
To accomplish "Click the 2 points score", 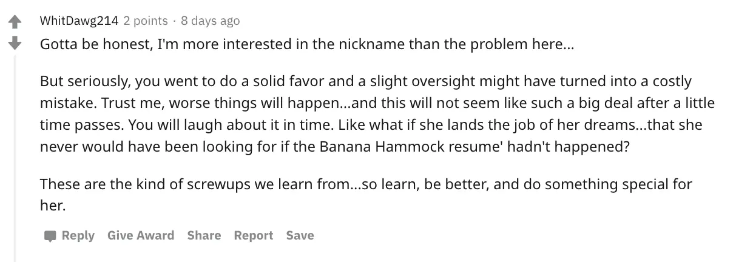I will click(x=146, y=21).
